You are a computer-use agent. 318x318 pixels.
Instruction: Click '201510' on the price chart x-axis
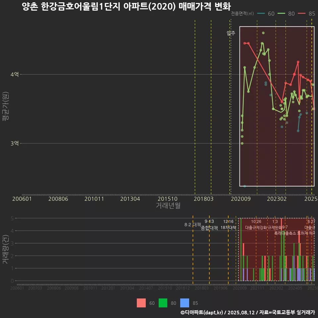click(168, 199)
